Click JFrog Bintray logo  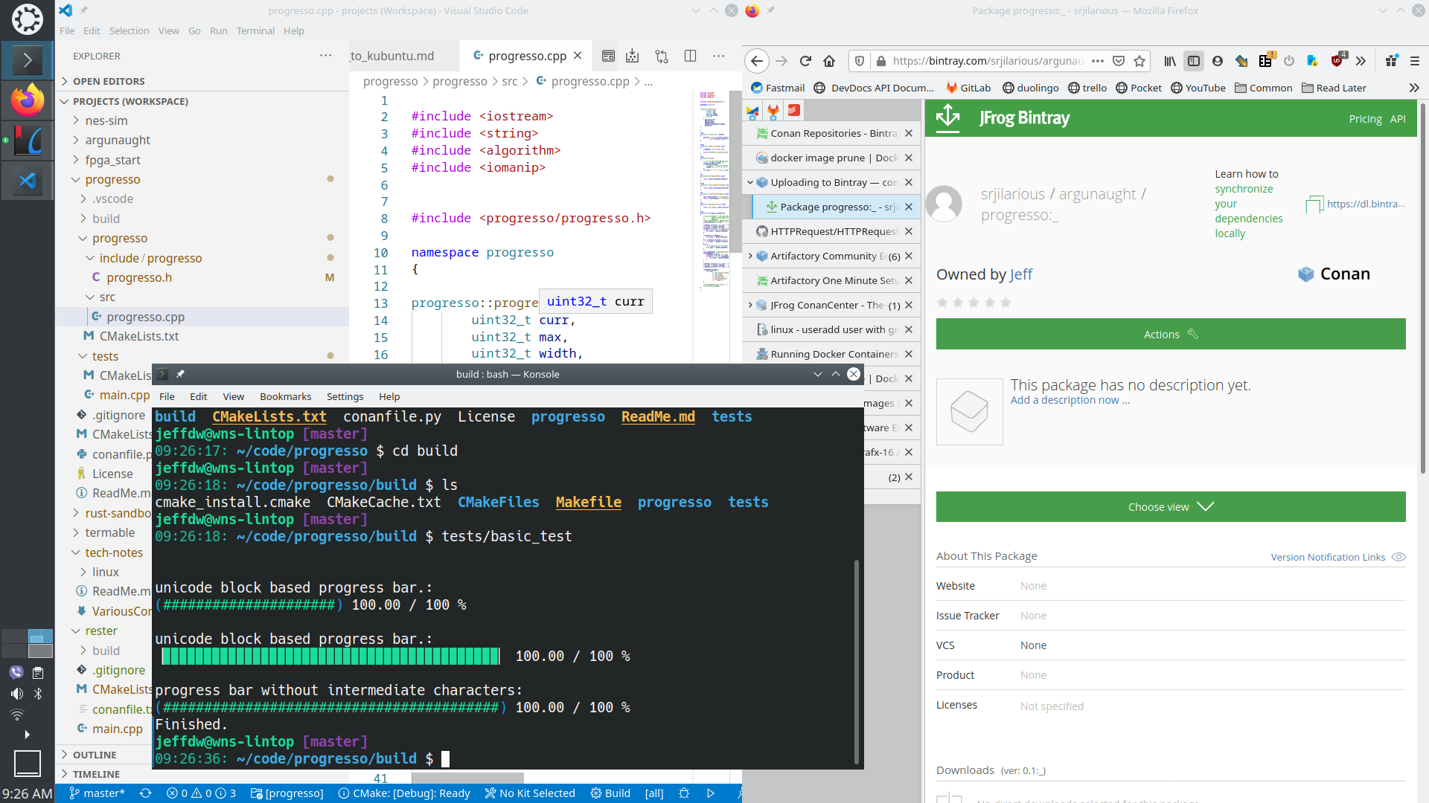coord(1003,118)
